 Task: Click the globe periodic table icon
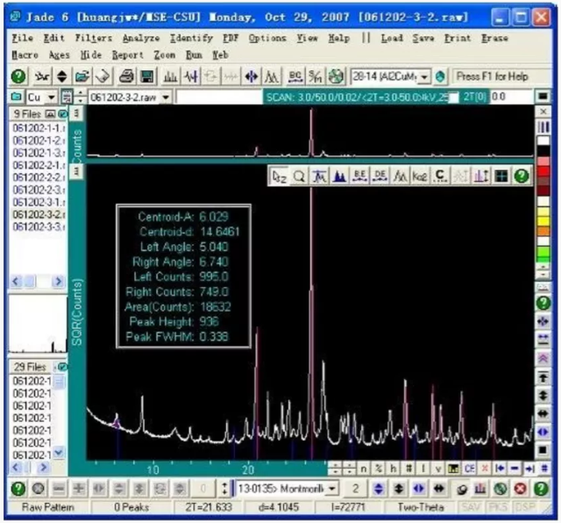336,76
